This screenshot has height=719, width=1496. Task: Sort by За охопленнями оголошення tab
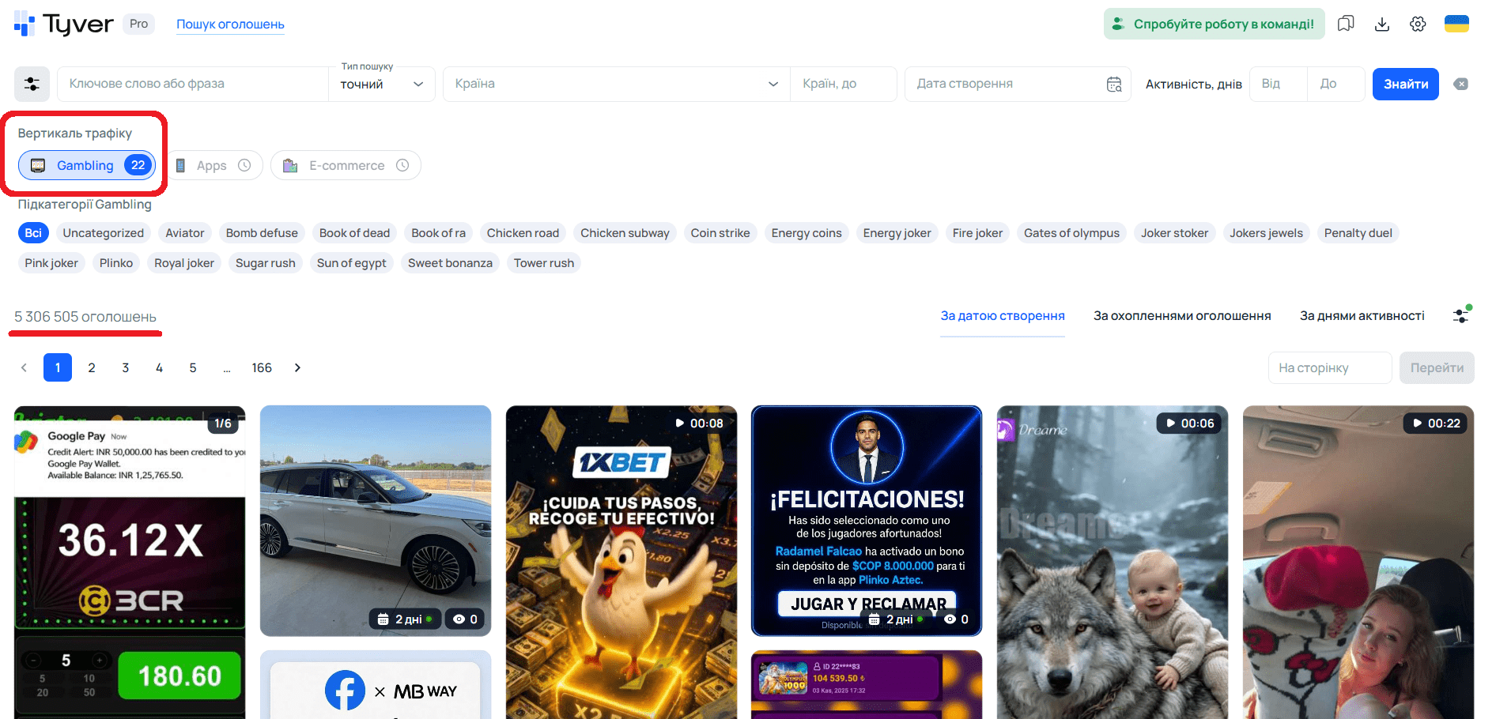click(x=1182, y=316)
